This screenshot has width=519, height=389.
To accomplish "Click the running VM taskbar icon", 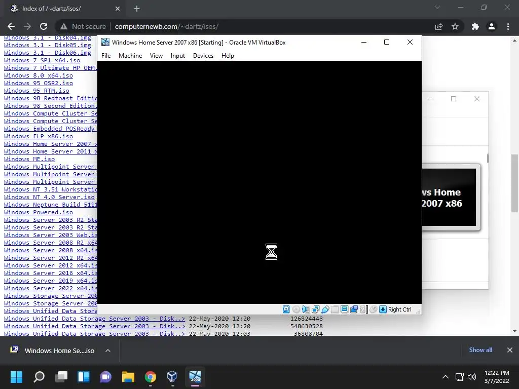I will pos(195,377).
